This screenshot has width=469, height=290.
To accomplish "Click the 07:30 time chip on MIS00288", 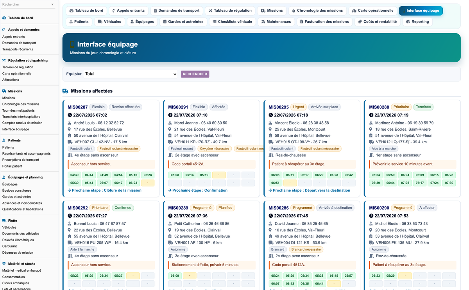I will click(x=449, y=183).
